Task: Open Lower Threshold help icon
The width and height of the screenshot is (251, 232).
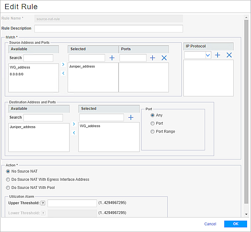Action: tap(43, 213)
